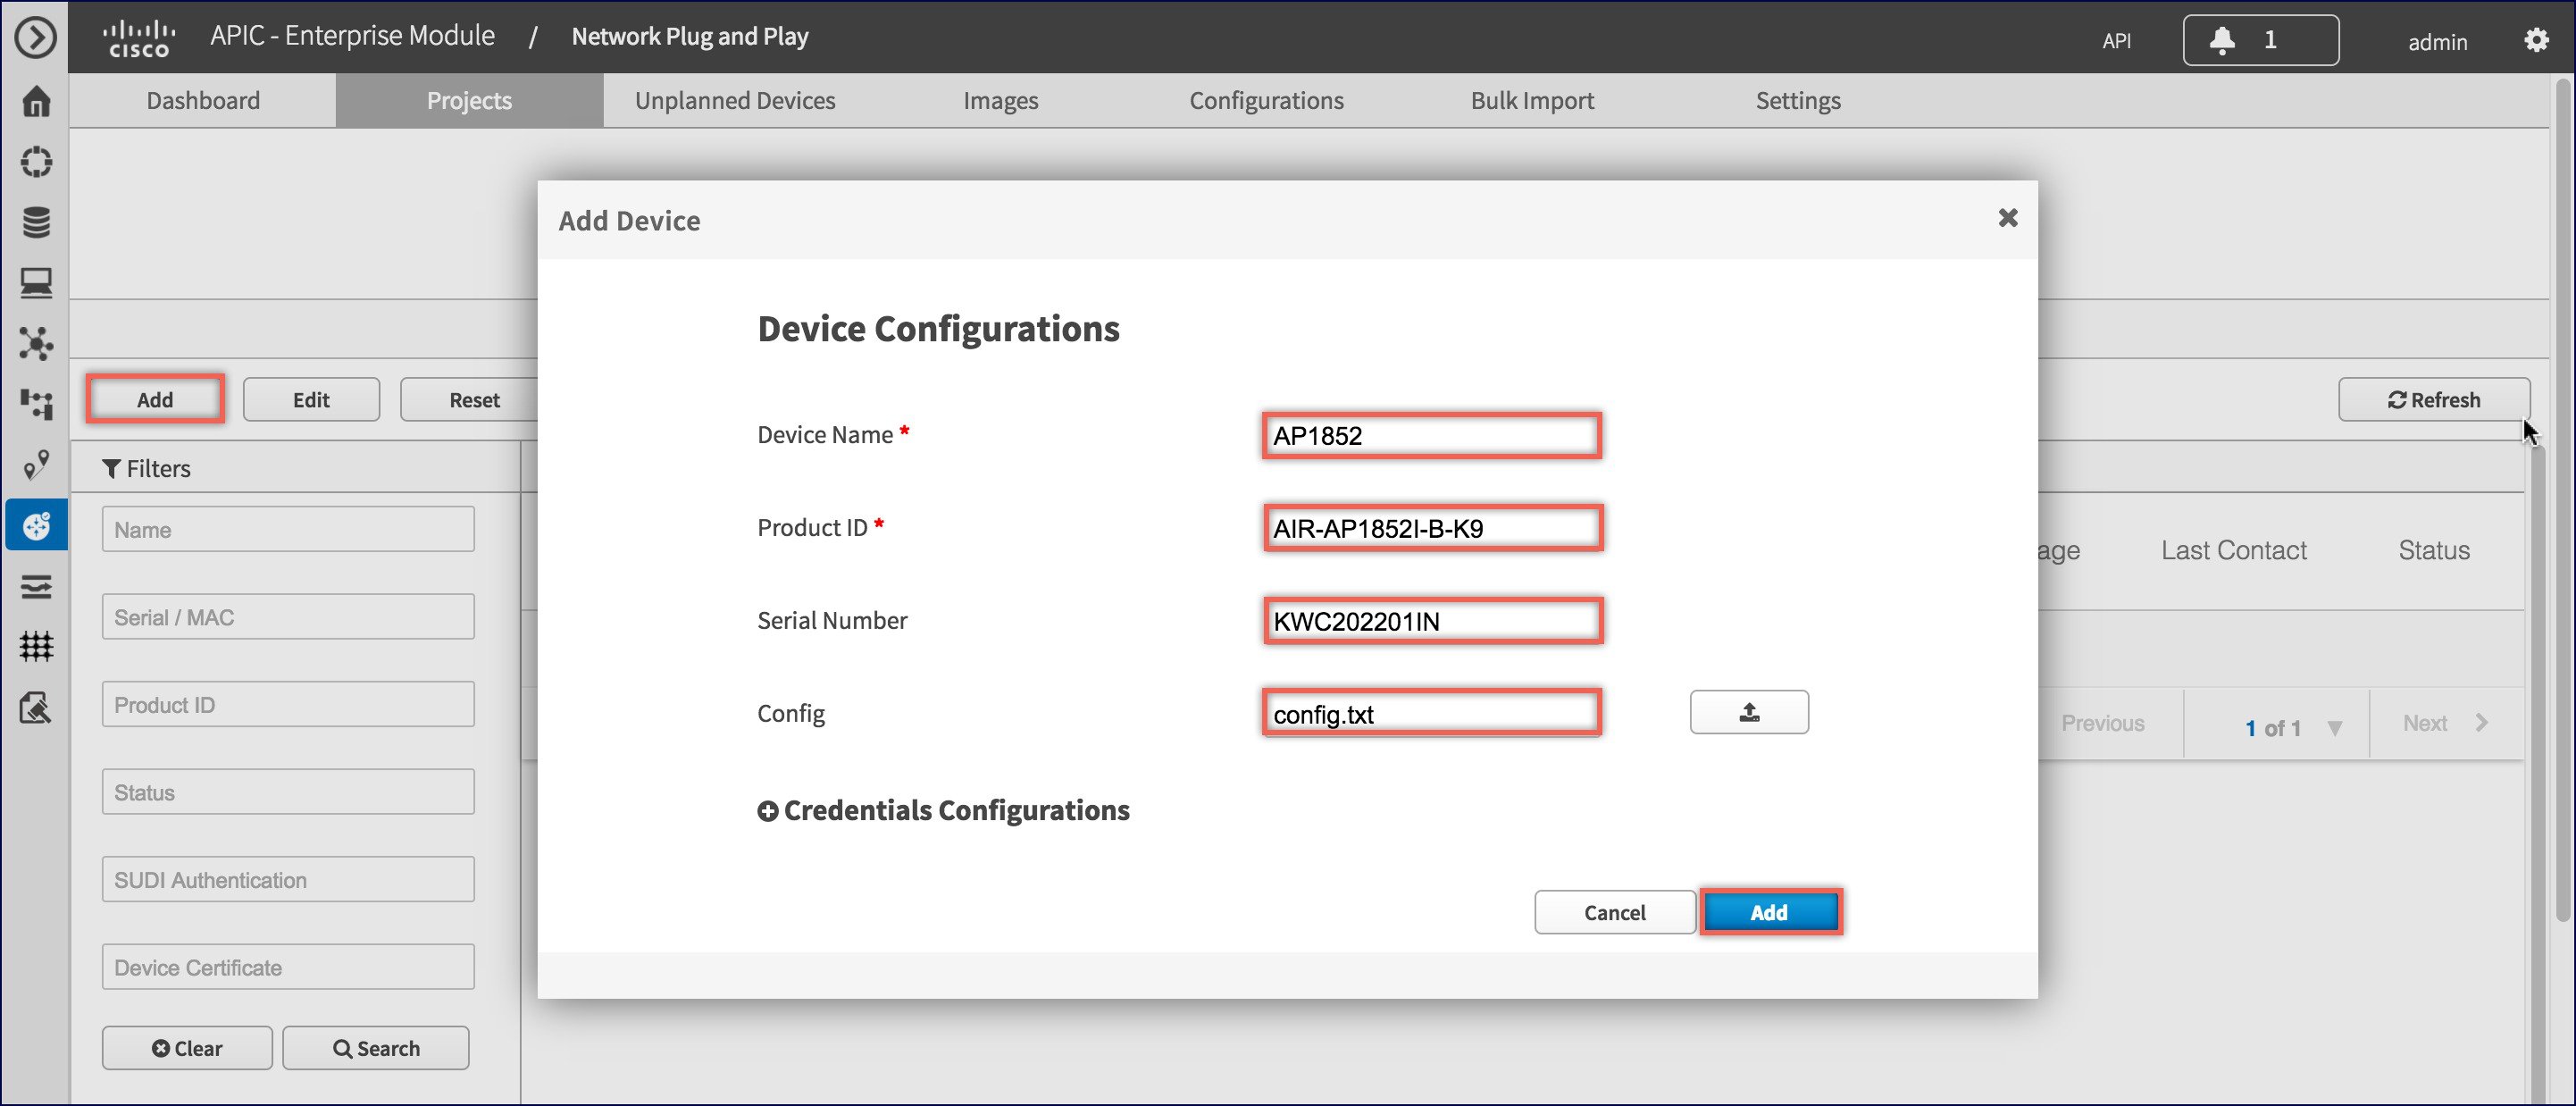
Task: Upload a config file with the upload icon button
Action: point(1749,712)
